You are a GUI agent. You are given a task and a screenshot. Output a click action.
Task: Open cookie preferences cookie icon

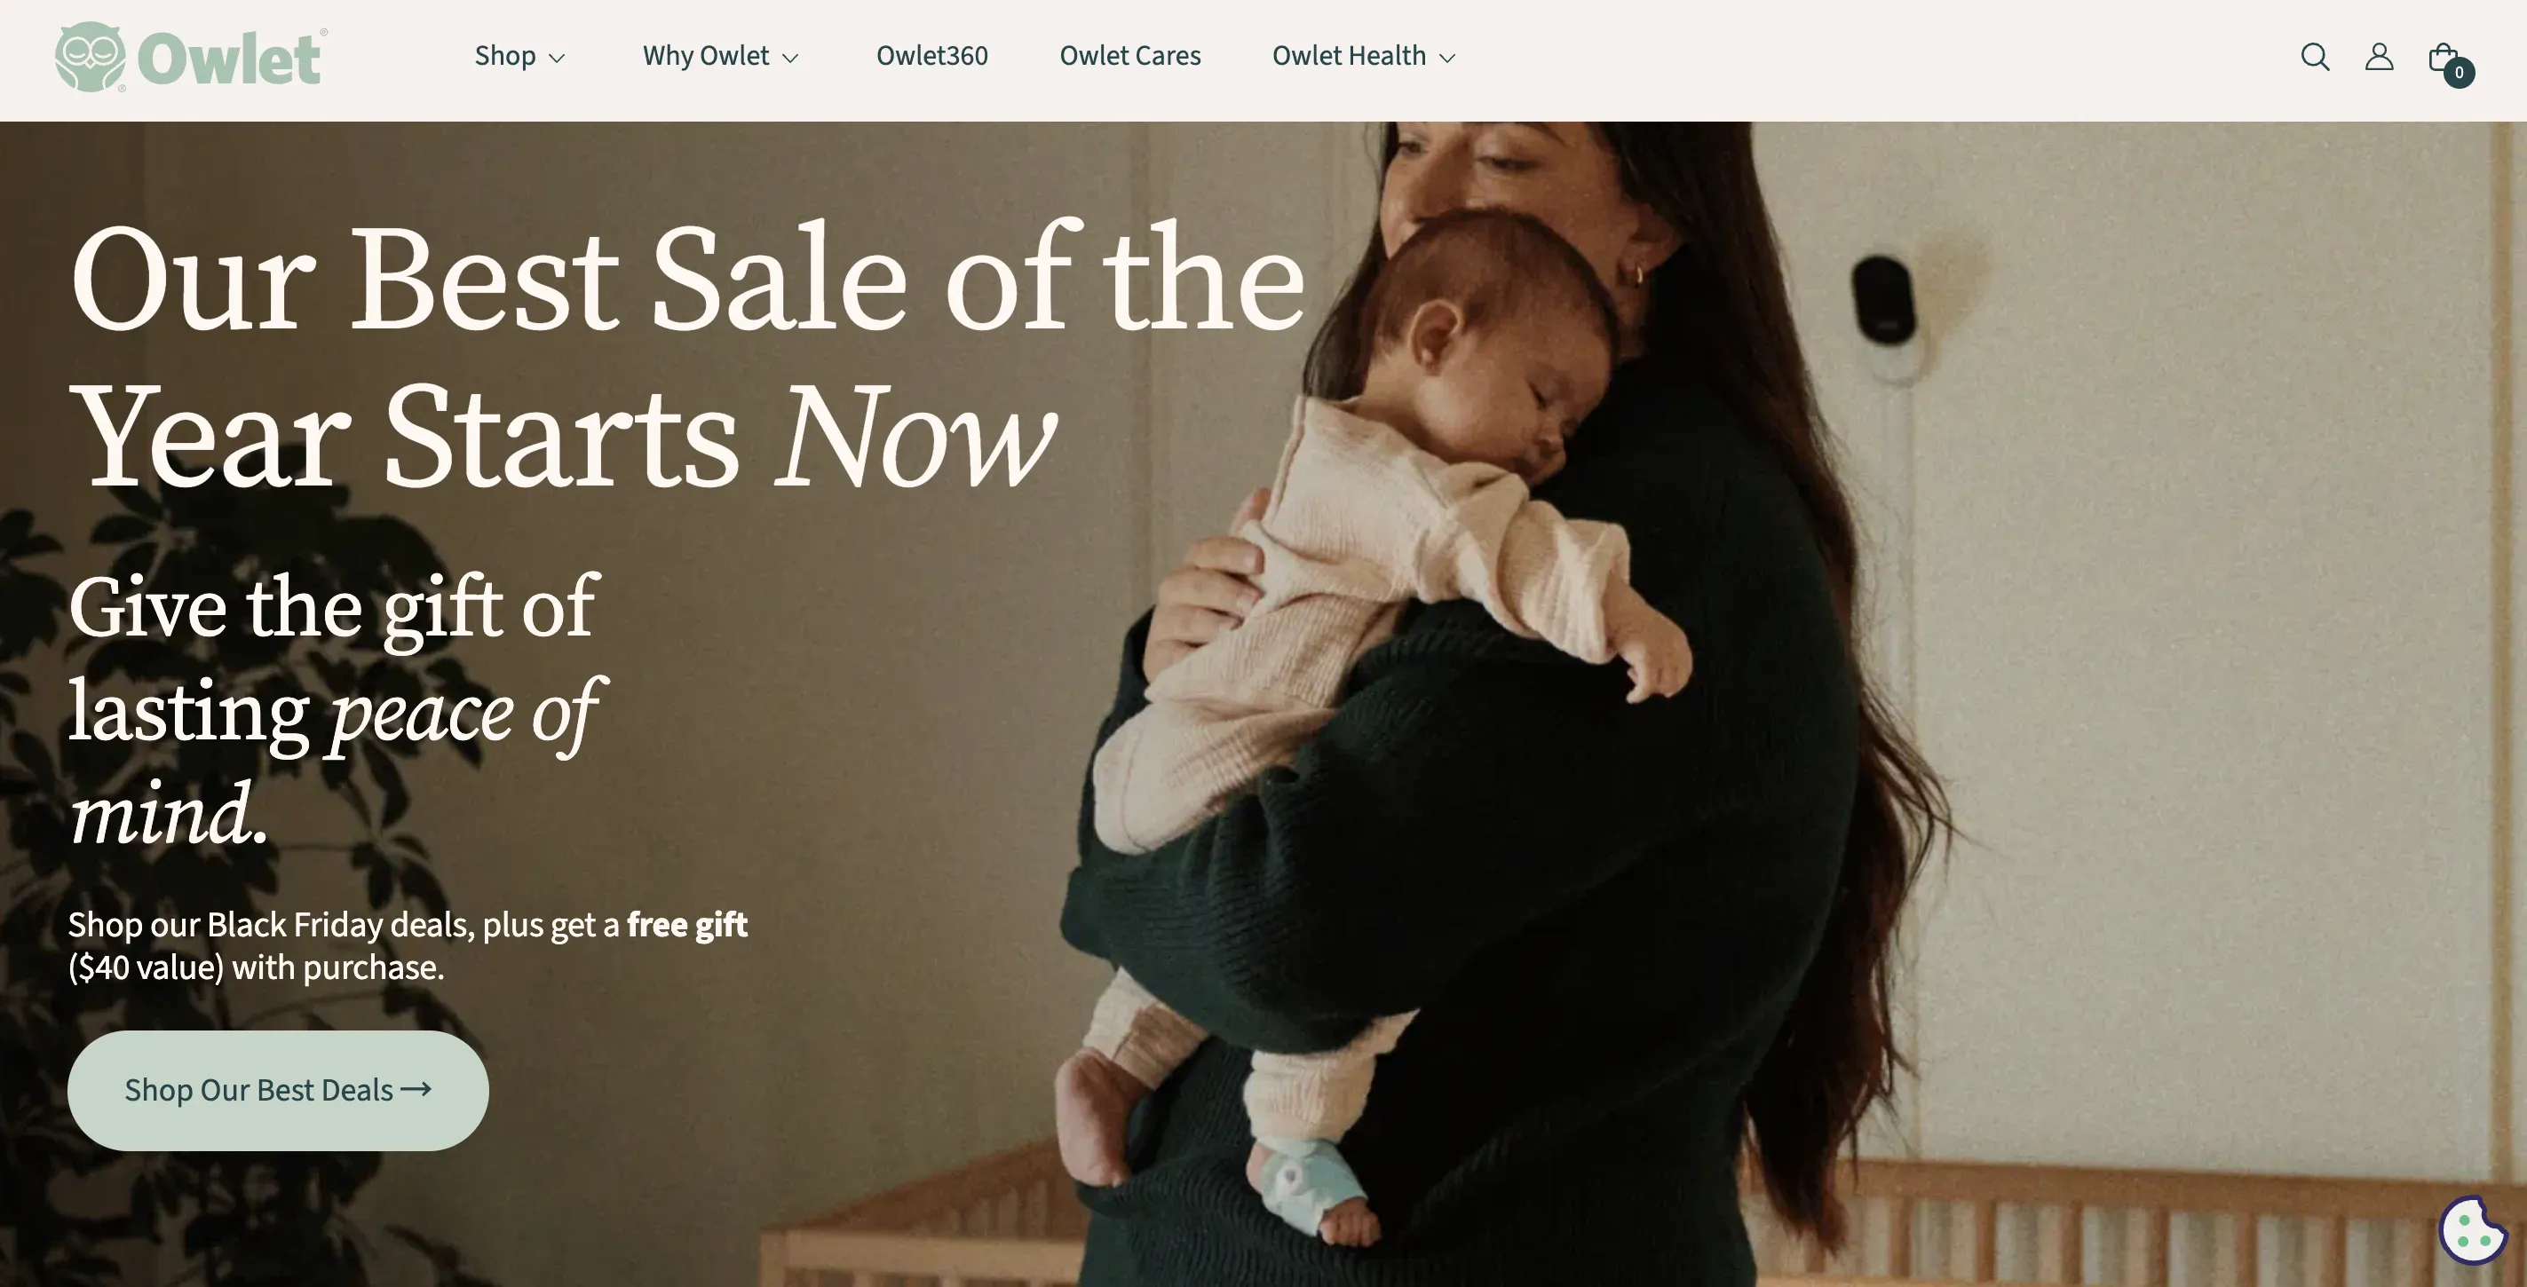click(2473, 1230)
